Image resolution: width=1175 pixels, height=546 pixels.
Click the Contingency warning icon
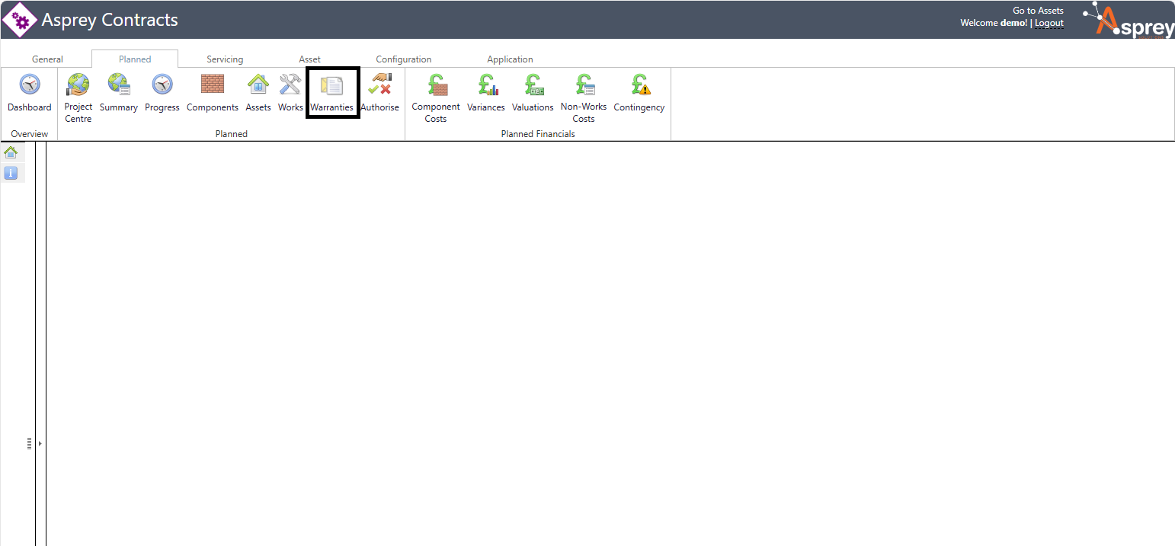point(639,85)
